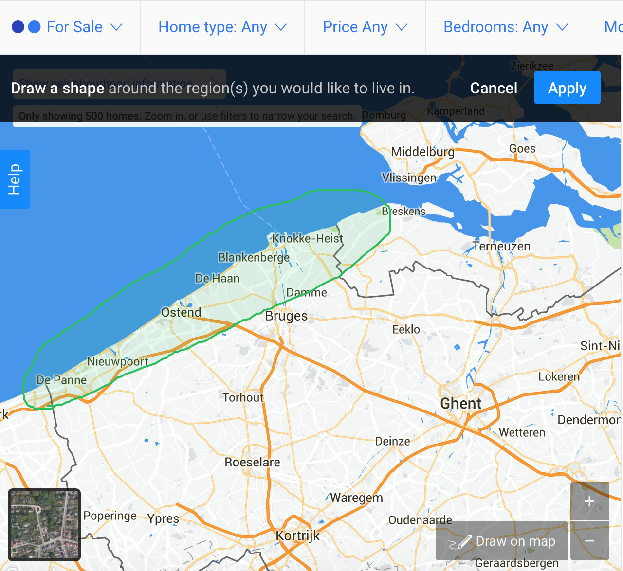Expand the Bedrooms: Any filter
The width and height of the screenshot is (623, 571).
pyautogui.click(x=506, y=27)
